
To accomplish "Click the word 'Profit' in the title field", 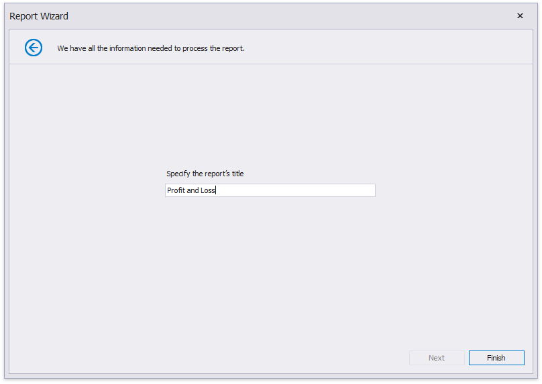I will coord(176,190).
